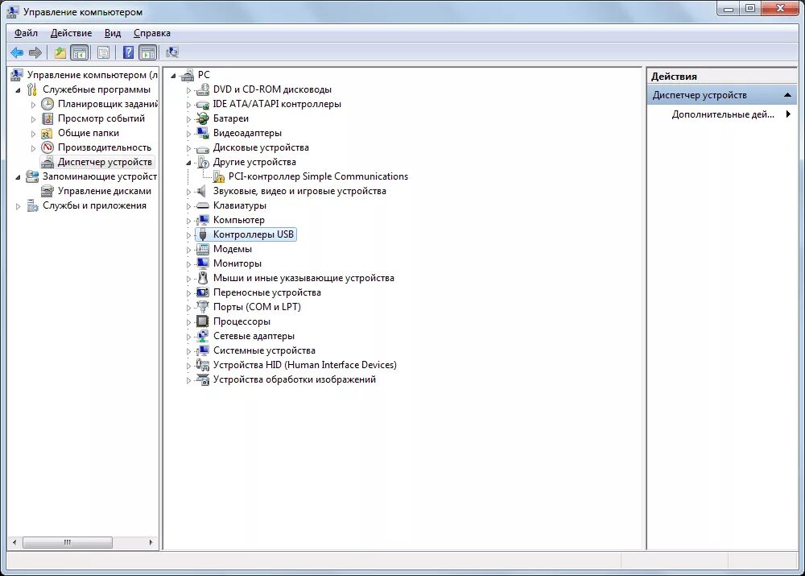Click left pane horizontal scrollbar thumb
This screenshot has width=805, height=576.
[x=68, y=542]
